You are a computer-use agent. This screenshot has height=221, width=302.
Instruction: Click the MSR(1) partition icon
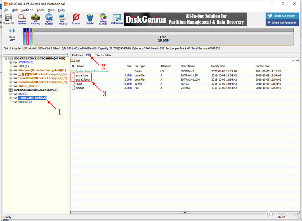pyautogui.click(x=15, y=66)
